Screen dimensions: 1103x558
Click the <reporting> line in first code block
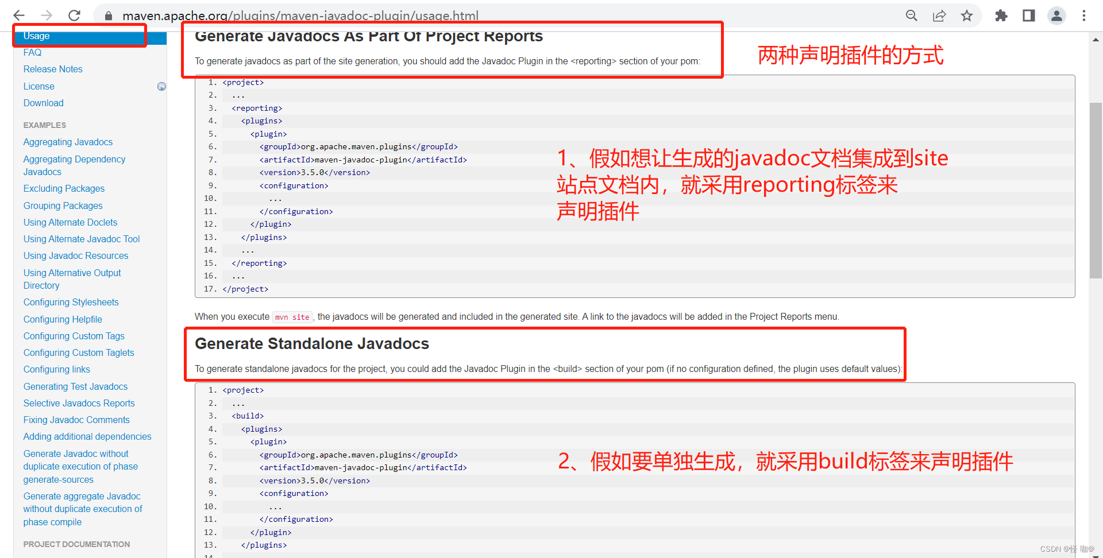tap(257, 108)
